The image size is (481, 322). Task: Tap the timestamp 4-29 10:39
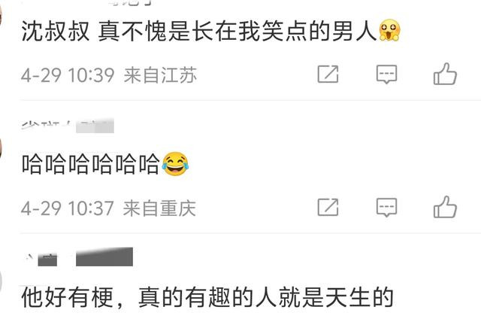click(x=68, y=75)
